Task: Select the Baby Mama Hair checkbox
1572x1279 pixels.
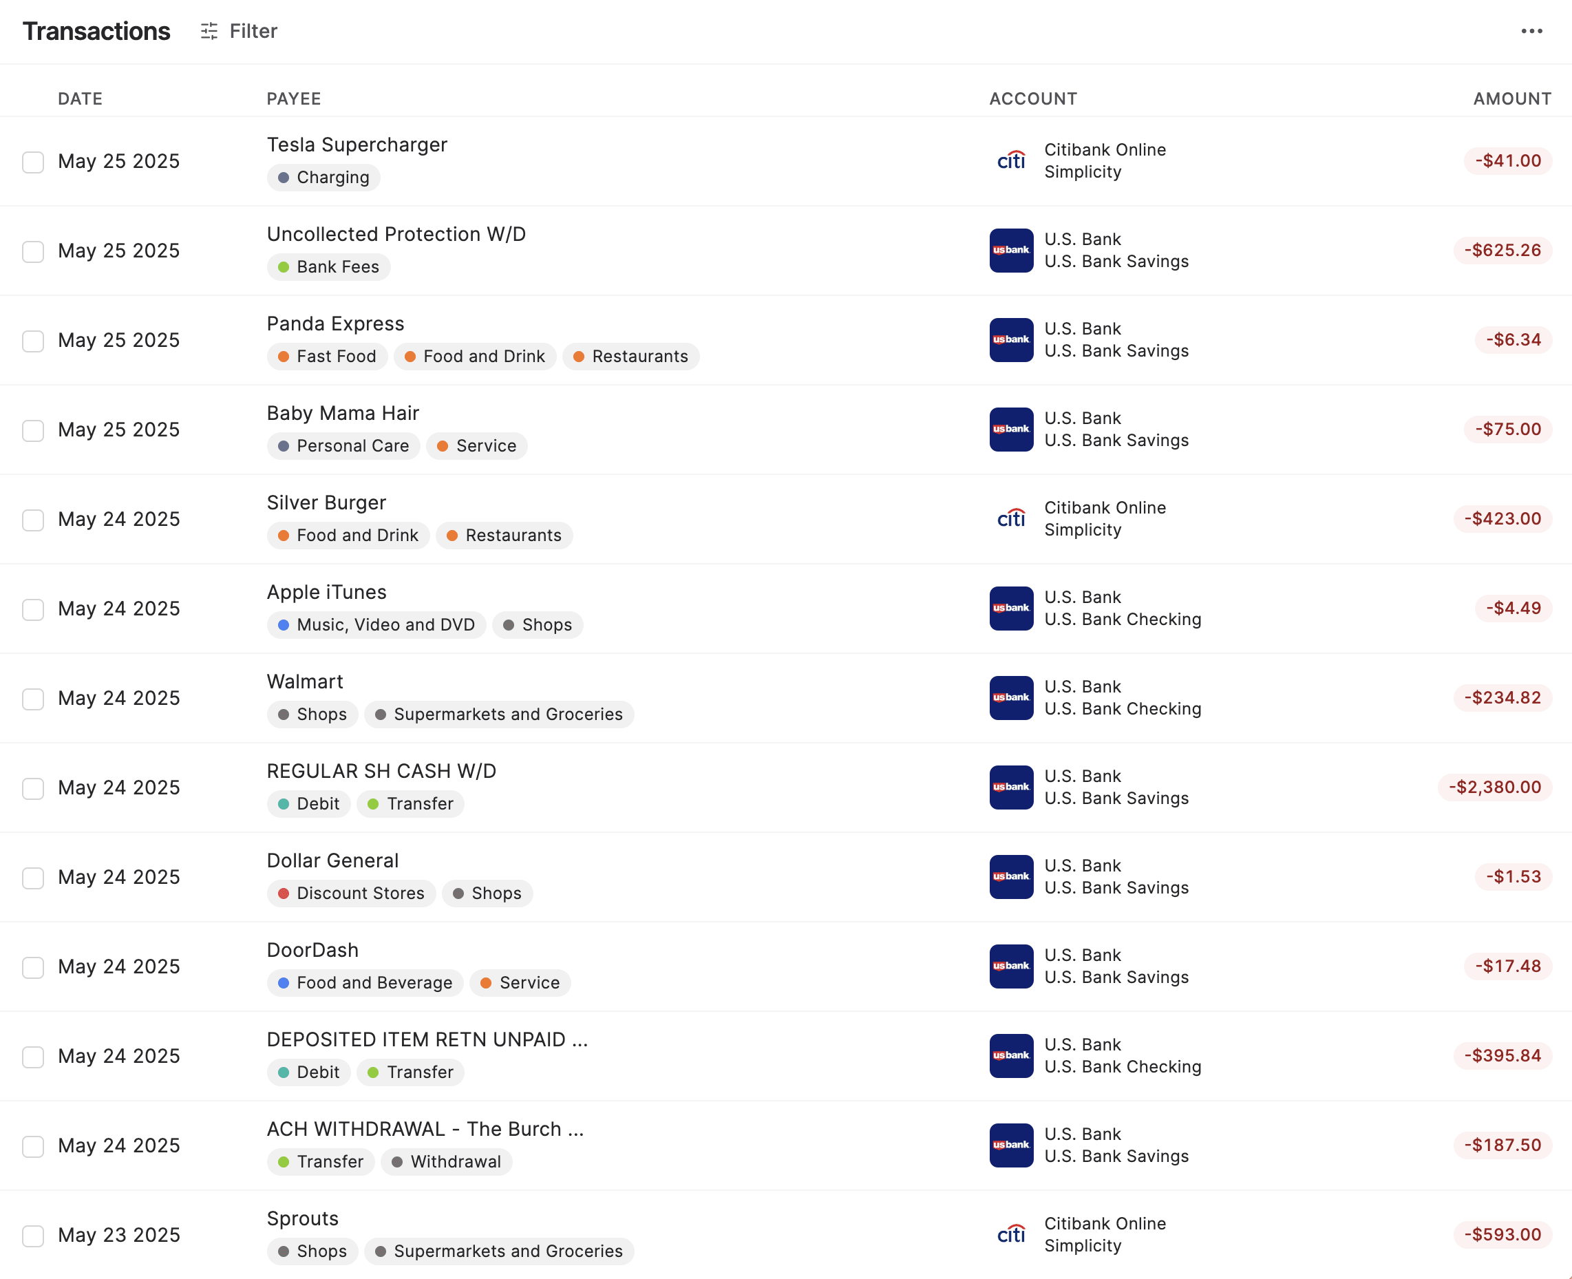Action: point(33,430)
